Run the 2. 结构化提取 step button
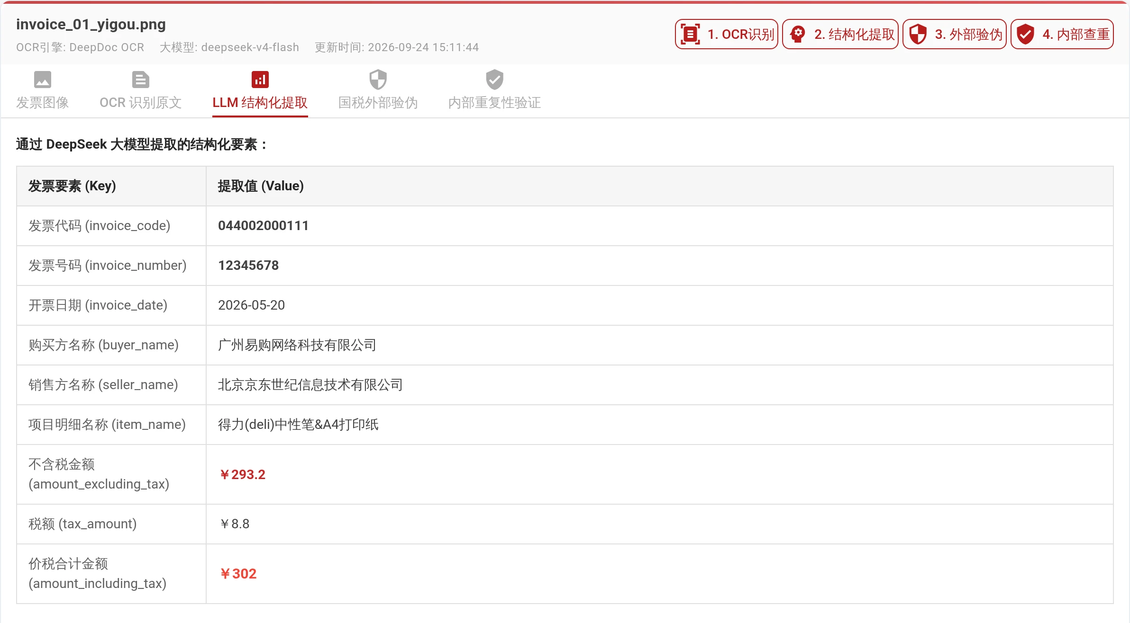This screenshot has height=623, width=1130. (x=840, y=34)
